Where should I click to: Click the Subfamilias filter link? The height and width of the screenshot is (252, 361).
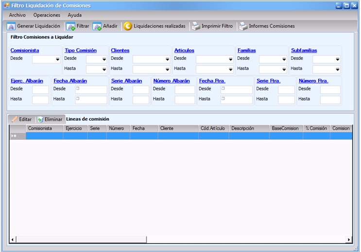coord(304,50)
